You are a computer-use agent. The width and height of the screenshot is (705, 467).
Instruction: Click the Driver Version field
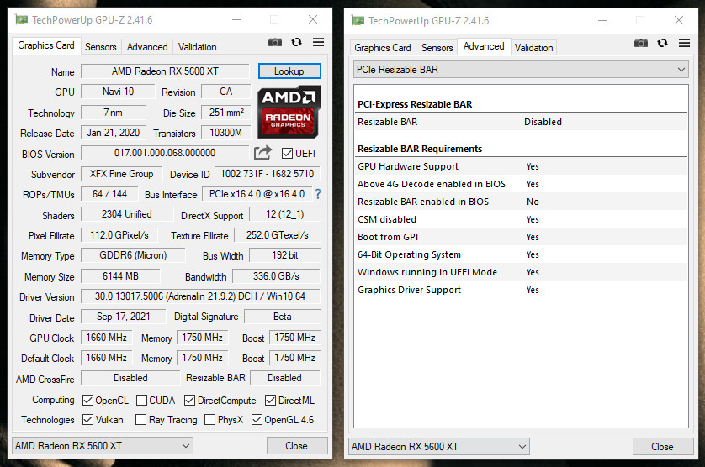click(x=200, y=296)
